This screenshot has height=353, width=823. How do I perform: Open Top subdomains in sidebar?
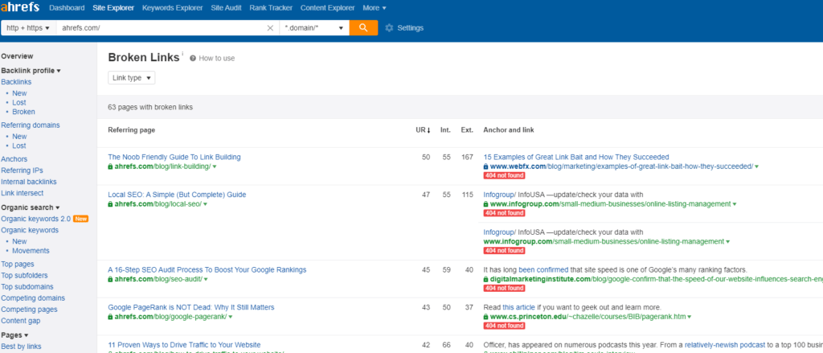click(27, 287)
